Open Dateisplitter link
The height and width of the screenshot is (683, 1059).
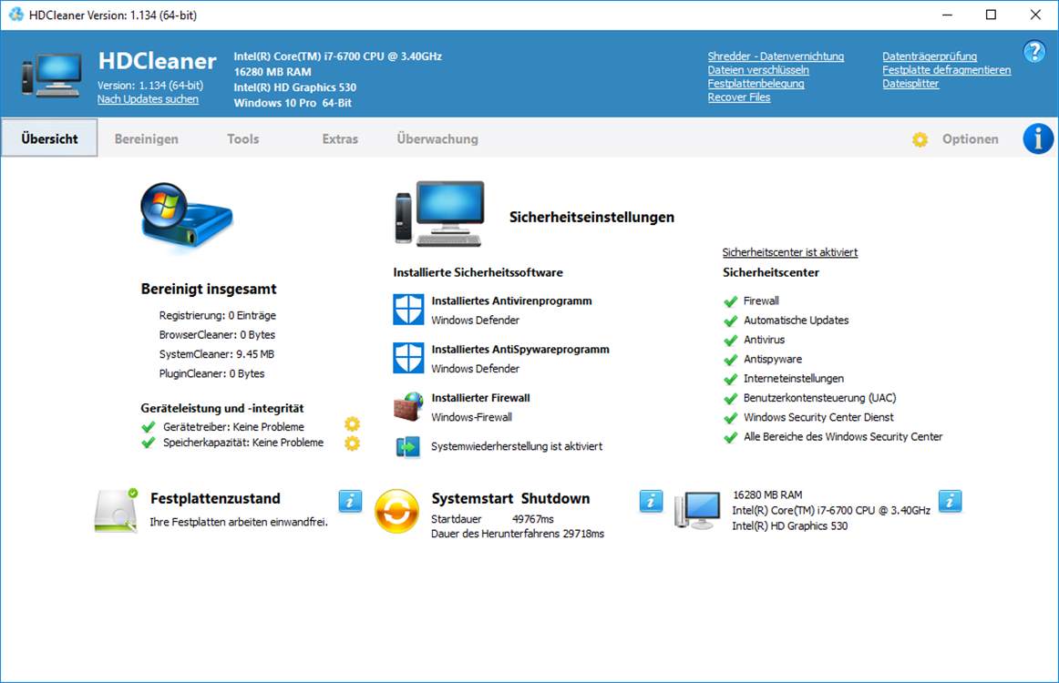point(910,84)
